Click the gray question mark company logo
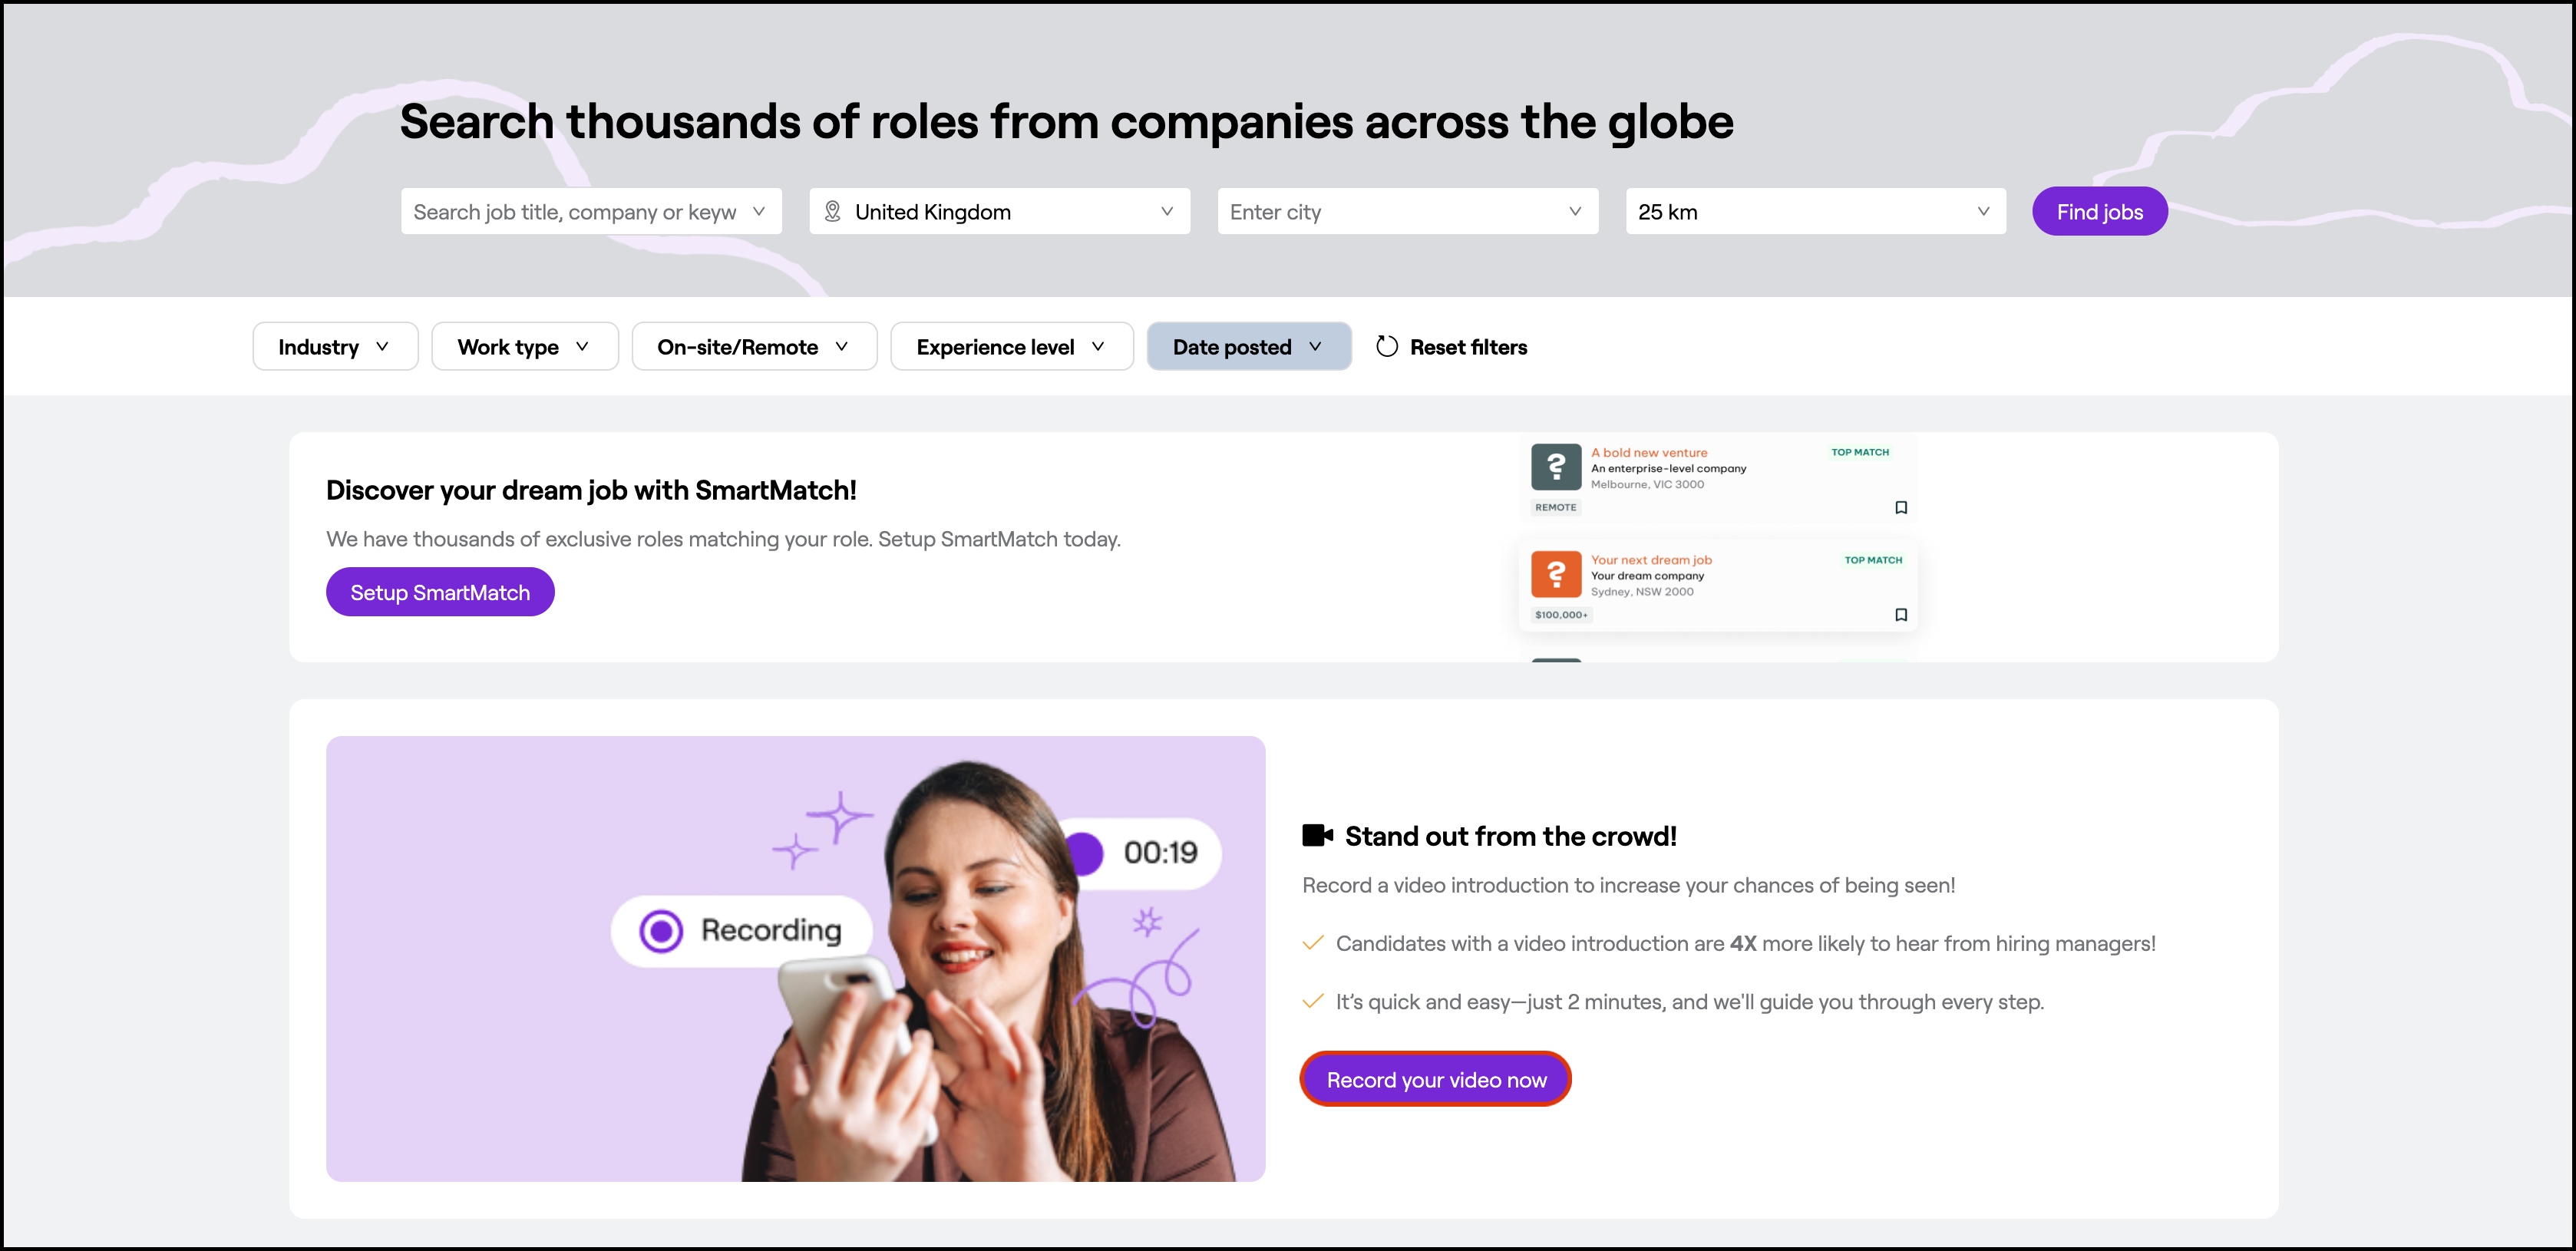The width and height of the screenshot is (2576, 1251). pos(1555,466)
